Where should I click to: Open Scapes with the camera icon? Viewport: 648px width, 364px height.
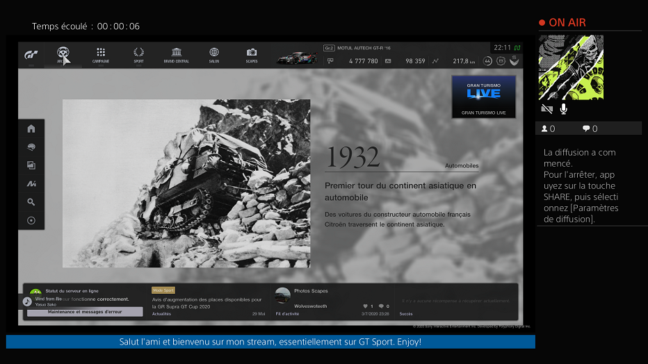[251, 55]
